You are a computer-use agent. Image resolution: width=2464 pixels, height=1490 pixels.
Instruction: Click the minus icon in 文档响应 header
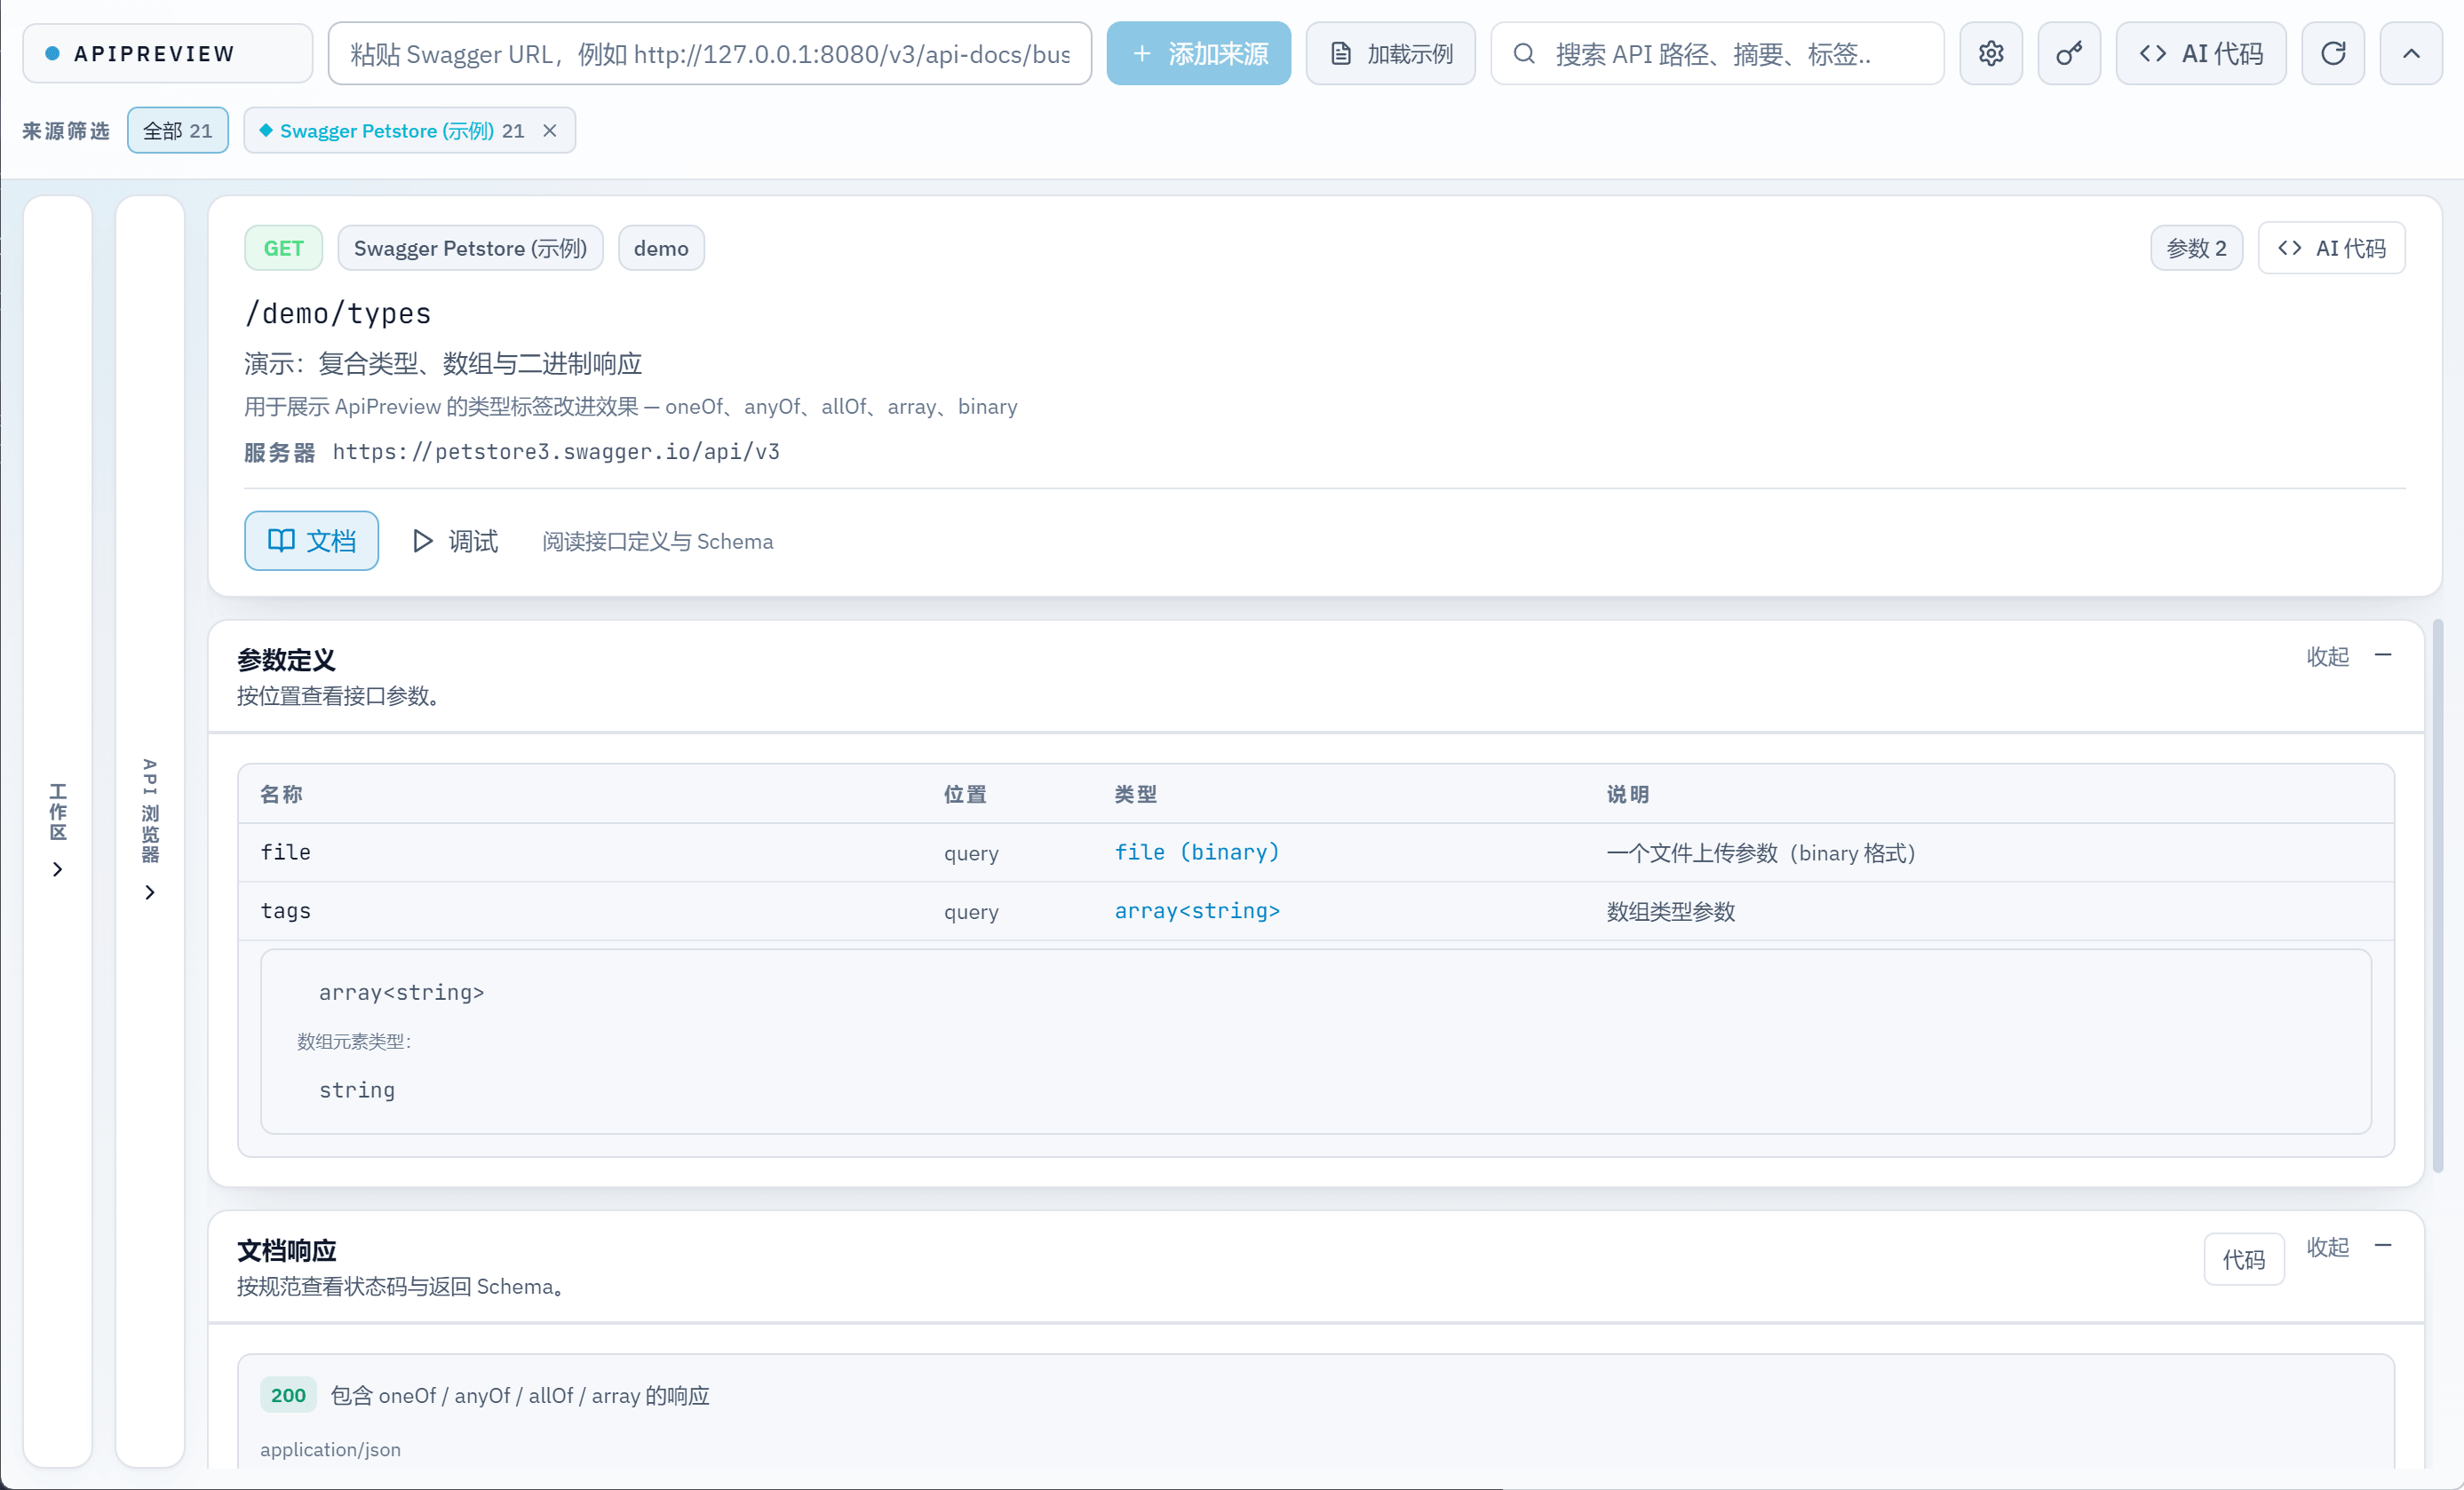[2383, 1246]
